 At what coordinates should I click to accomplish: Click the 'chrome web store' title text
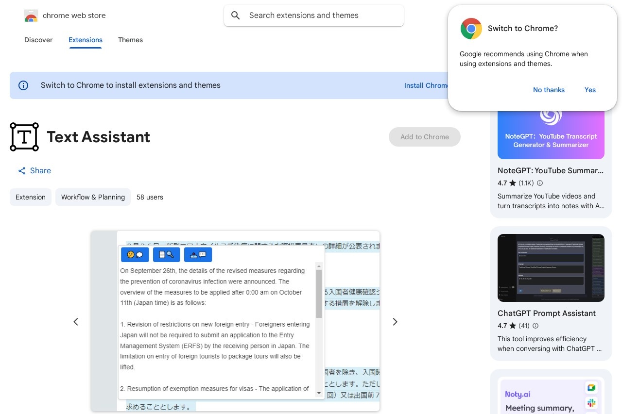tap(74, 16)
